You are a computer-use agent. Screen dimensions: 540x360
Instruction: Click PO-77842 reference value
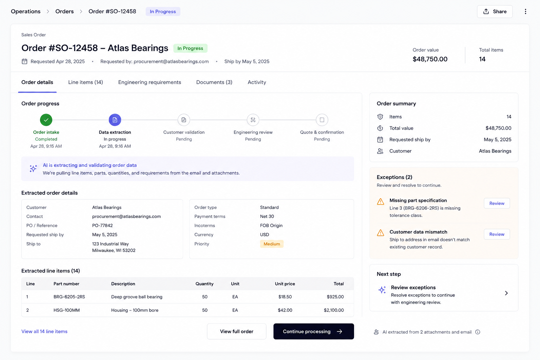(102, 226)
